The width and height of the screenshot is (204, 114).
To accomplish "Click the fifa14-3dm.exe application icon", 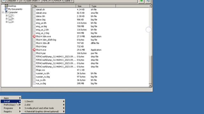I will pyautogui.click(x=34, y=36).
